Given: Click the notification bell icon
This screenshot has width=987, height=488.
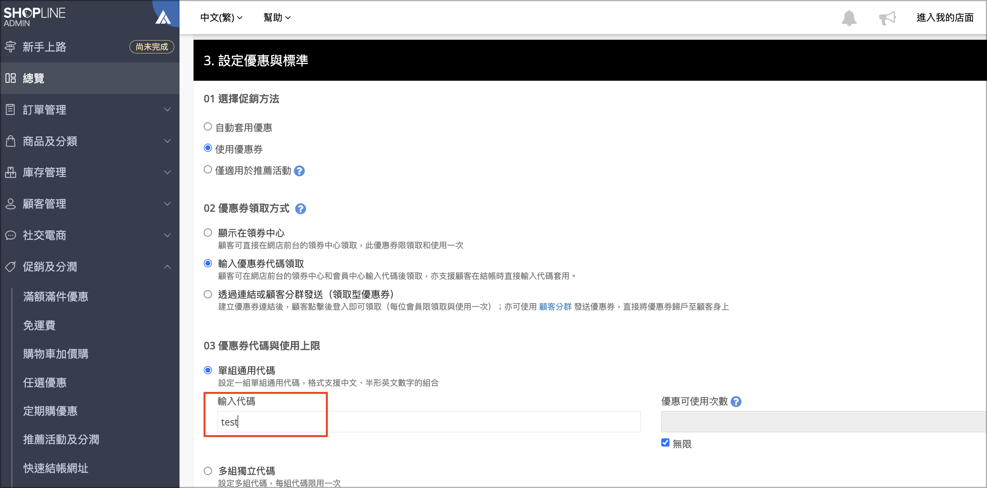Looking at the screenshot, I should click(848, 18).
